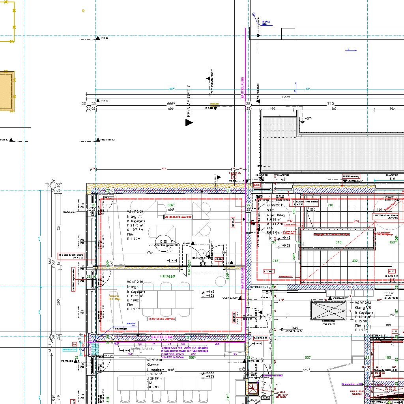The height and width of the screenshot is (404, 404).
Task: Select the STG stair room label
Action: (270, 210)
